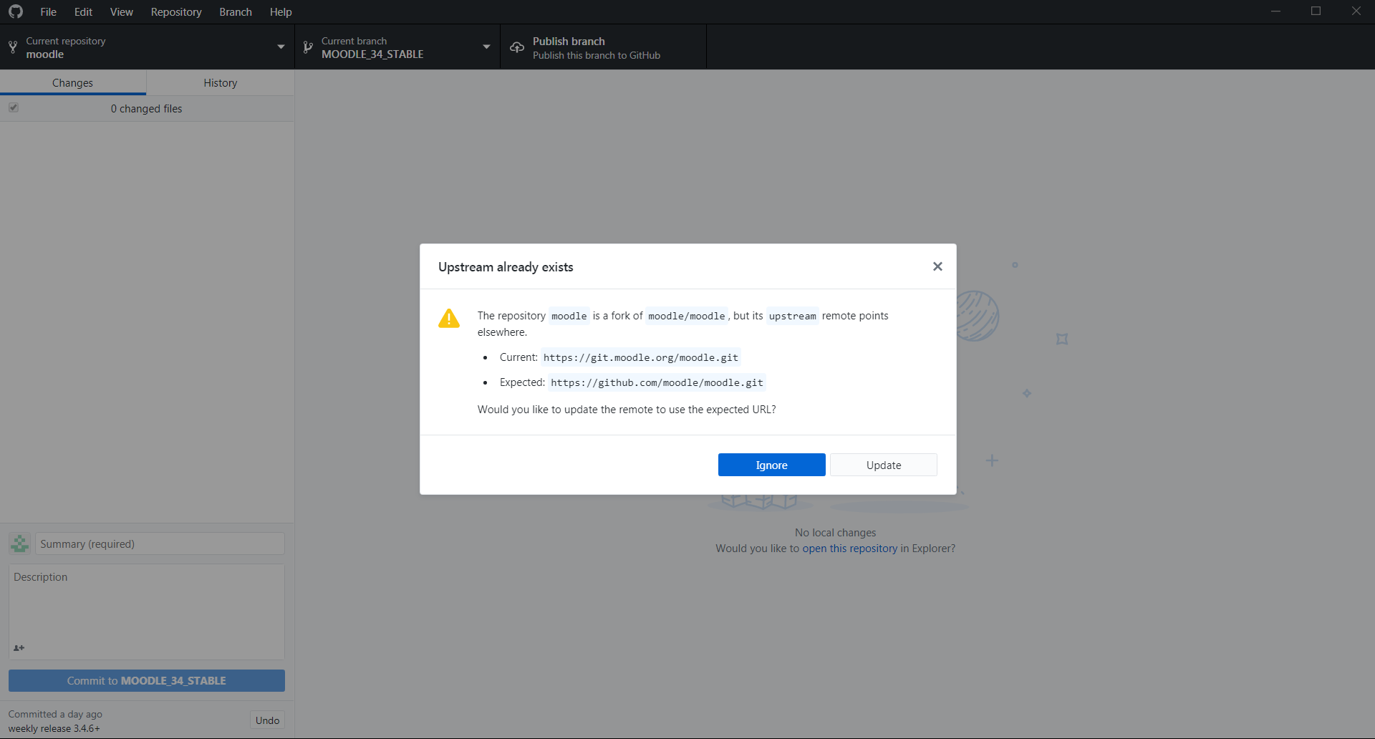This screenshot has height=739, width=1375.
Task: Select the expected github.com moodle.git URL text
Action: tap(657, 382)
